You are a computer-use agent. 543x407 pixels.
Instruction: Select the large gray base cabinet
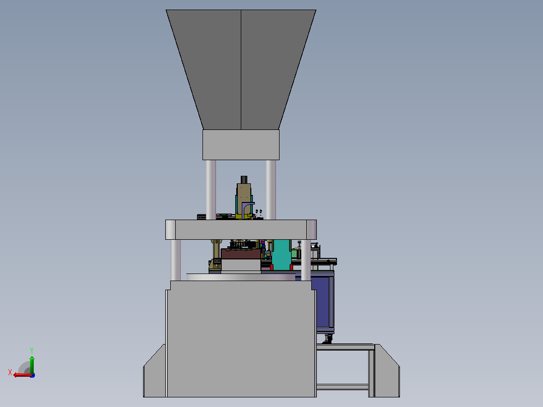241,339
